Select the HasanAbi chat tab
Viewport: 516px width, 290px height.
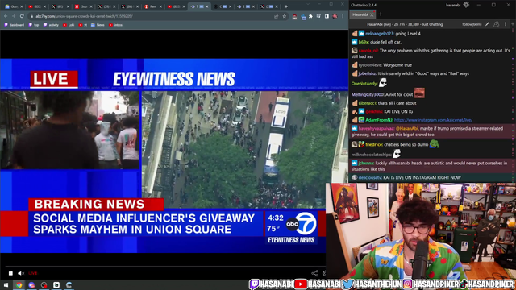click(360, 14)
